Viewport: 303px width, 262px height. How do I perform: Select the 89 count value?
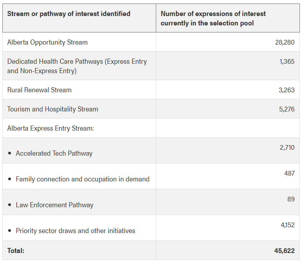[291, 199]
